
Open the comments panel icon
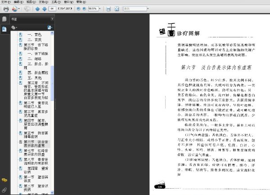tap(4, 180)
